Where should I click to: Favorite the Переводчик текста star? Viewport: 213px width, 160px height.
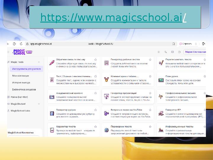(150, 127)
